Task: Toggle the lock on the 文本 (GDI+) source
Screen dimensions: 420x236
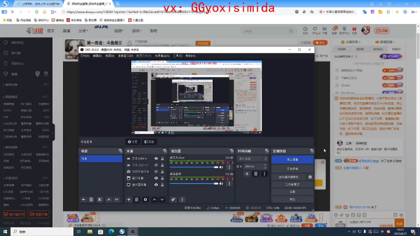Action: coord(162,158)
